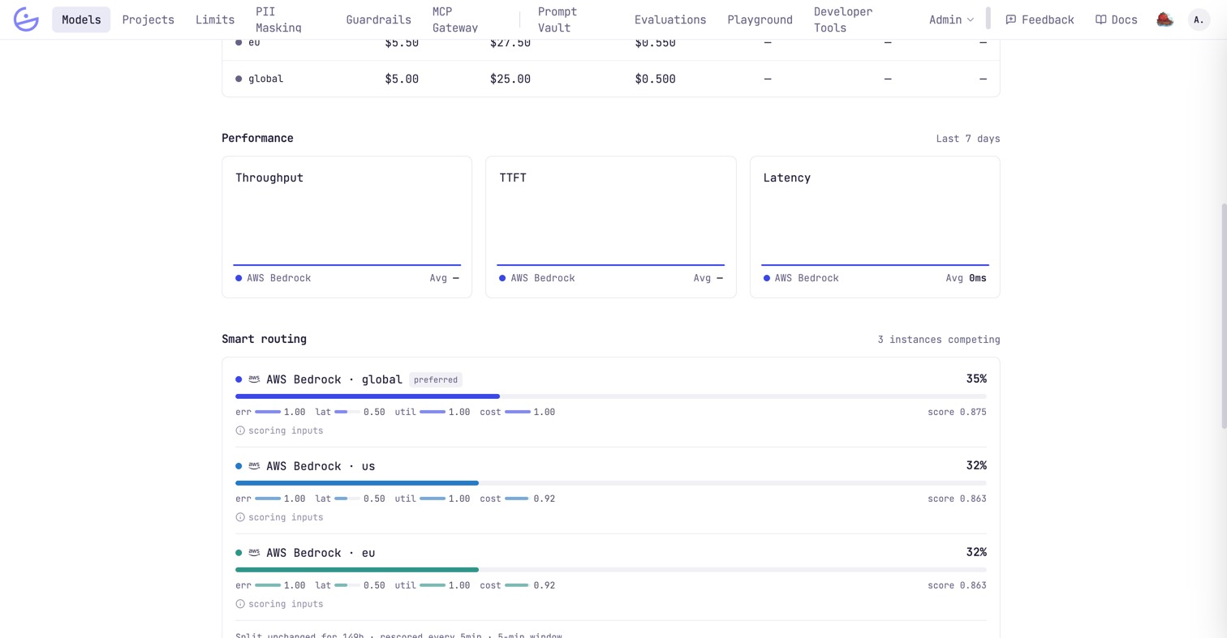Select the Latency performance card
The width and height of the screenshot is (1227, 638).
click(x=875, y=227)
